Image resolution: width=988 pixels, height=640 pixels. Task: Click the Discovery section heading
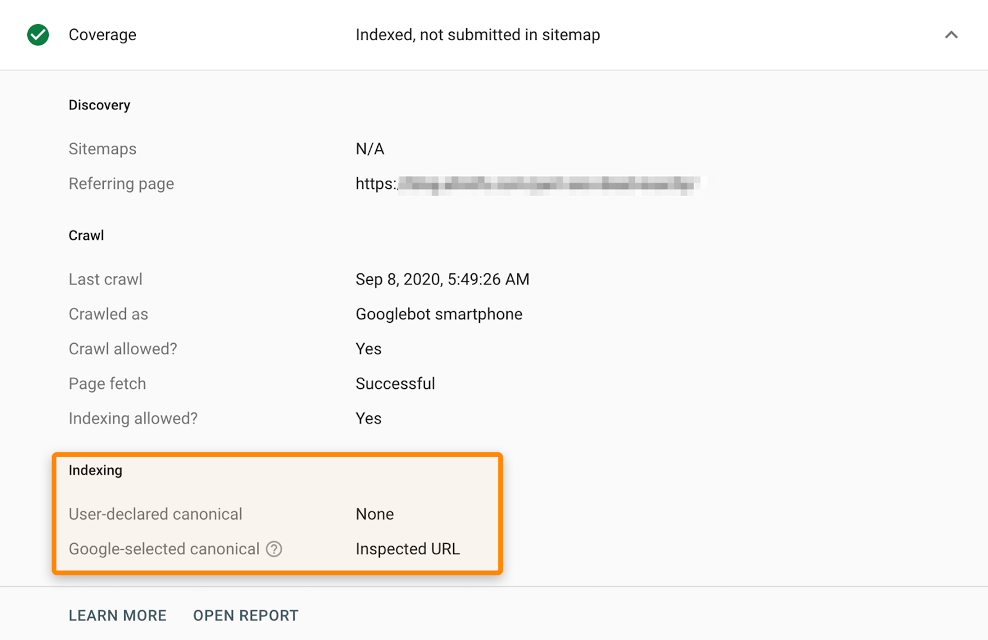coord(99,104)
